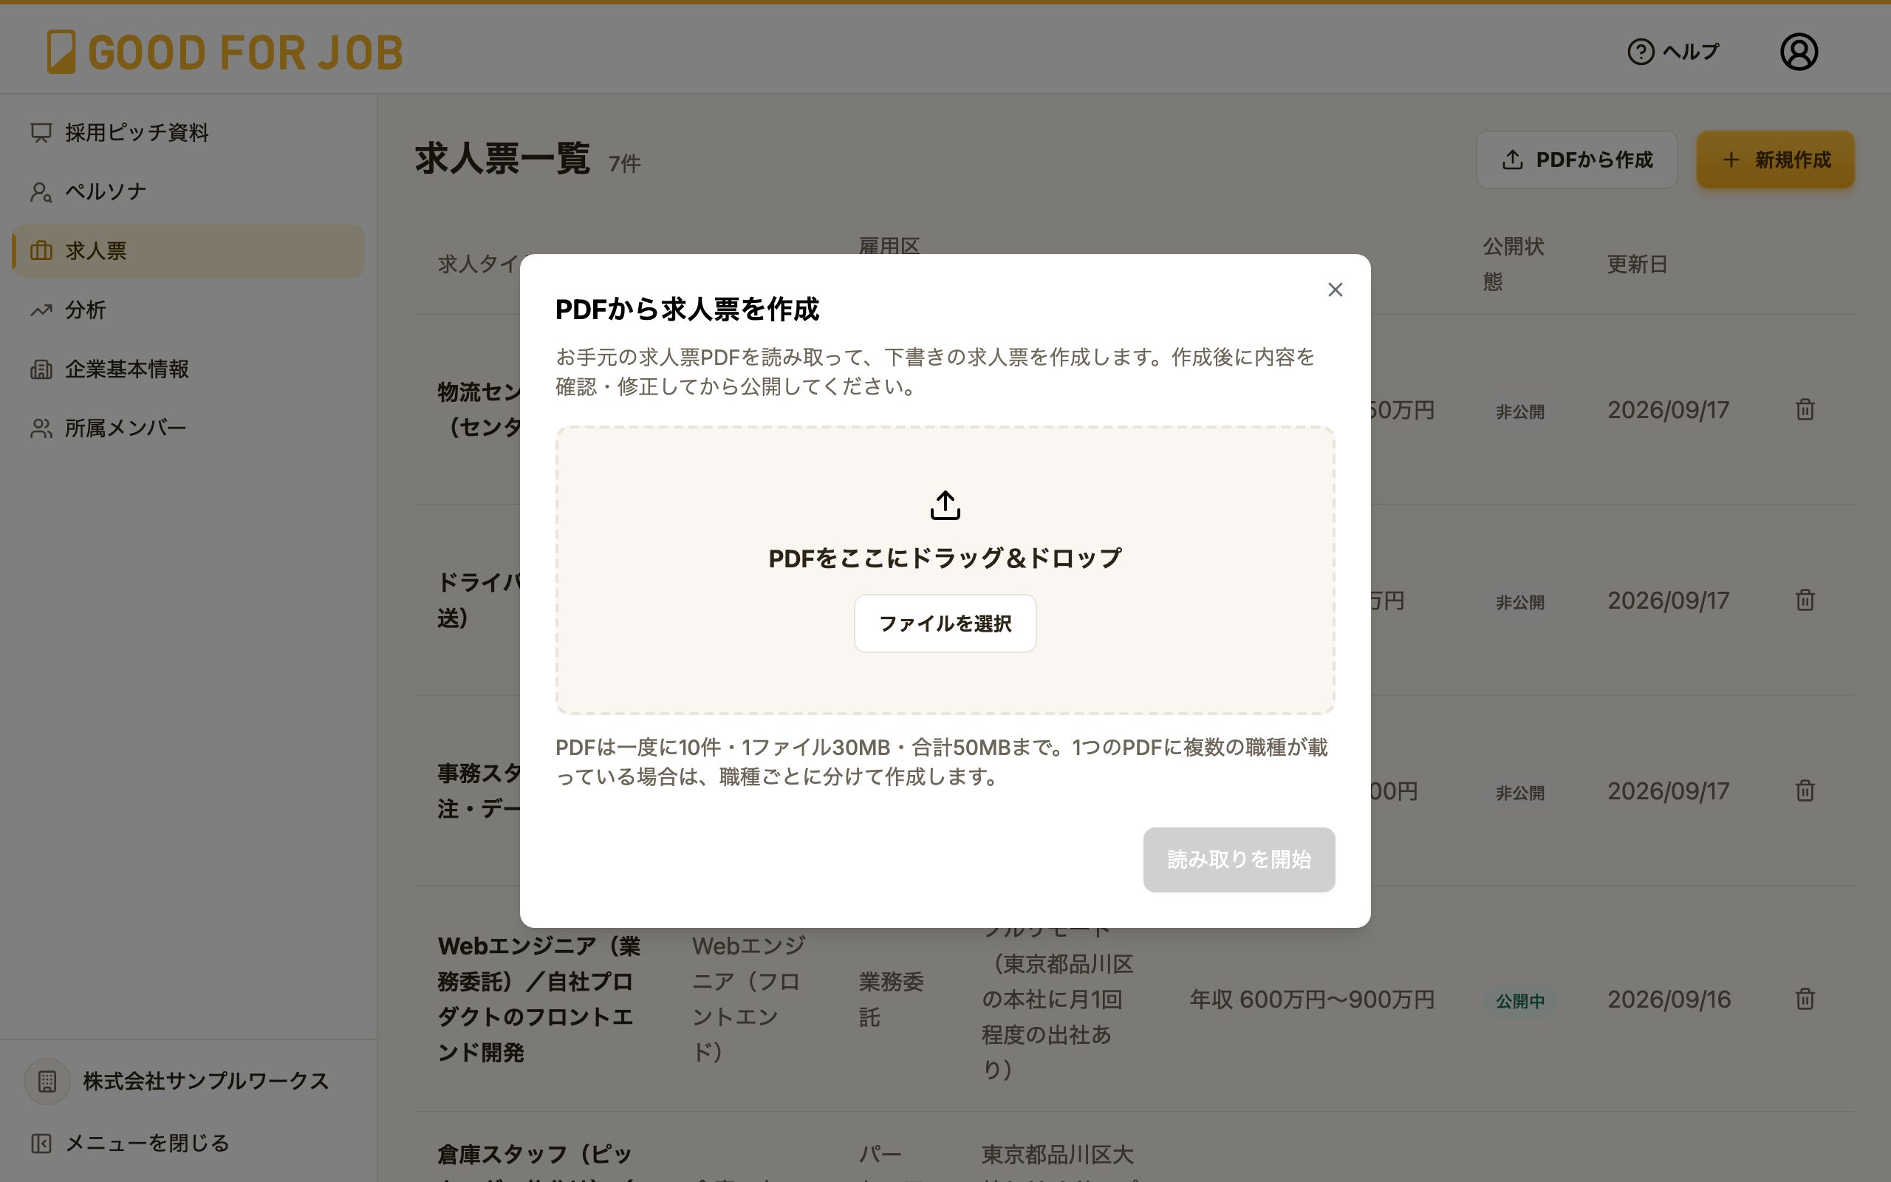Open 分析 in the sidebar

188,310
